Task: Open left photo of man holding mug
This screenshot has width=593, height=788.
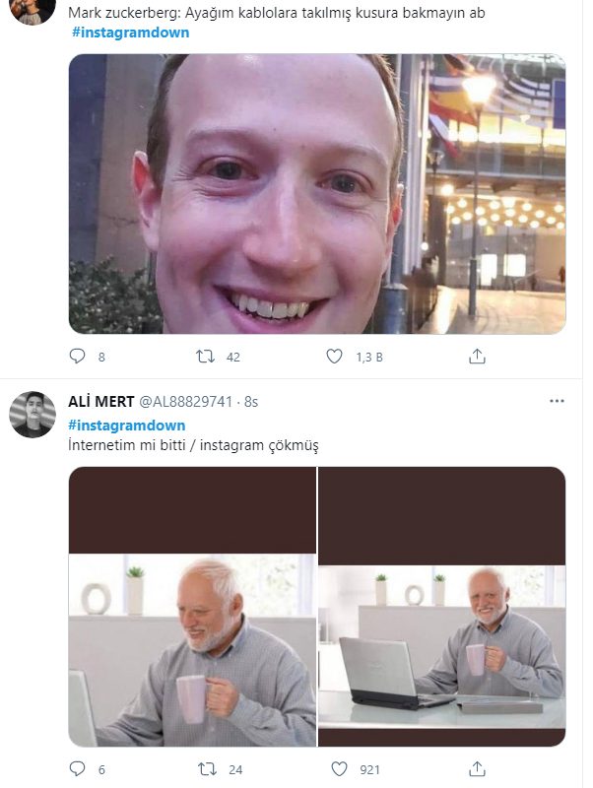Action: [192, 606]
